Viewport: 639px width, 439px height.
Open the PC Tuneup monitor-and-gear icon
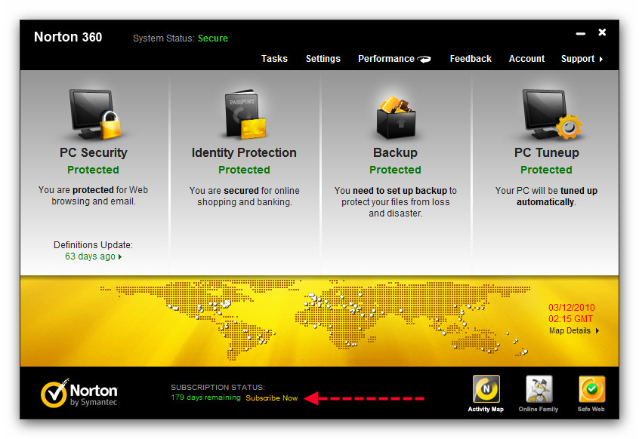pos(551,115)
